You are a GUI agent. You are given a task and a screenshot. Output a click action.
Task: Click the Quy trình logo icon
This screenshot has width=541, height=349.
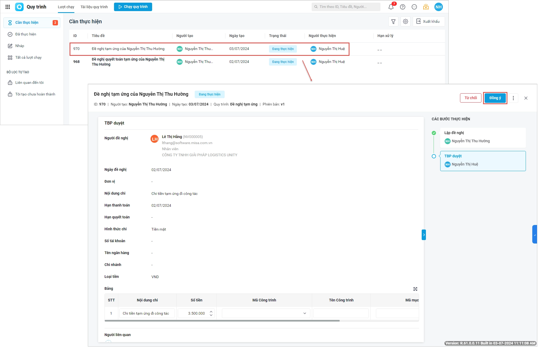click(x=19, y=7)
